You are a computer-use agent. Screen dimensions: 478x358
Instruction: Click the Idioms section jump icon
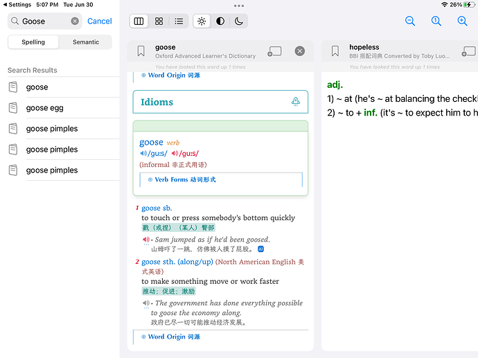pyautogui.click(x=295, y=102)
